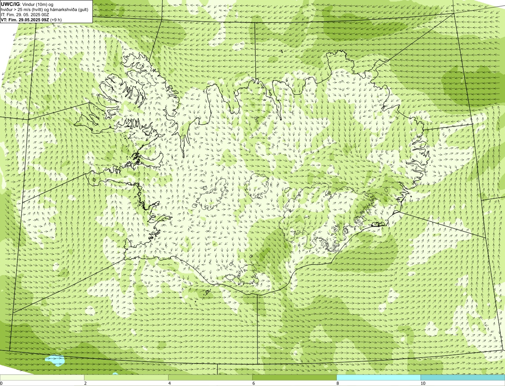The width and height of the screenshot is (505, 386).
Task: Click the pale 0–2 m/s color bar segment
Action: pyautogui.click(x=42, y=378)
